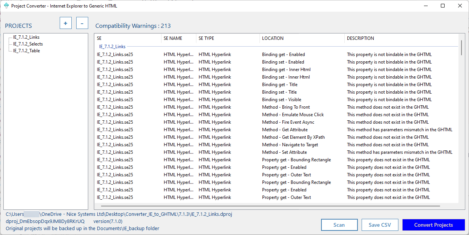Select the Method - Bring To Front row
This screenshot has height=235, width=469.
(286, 107)
